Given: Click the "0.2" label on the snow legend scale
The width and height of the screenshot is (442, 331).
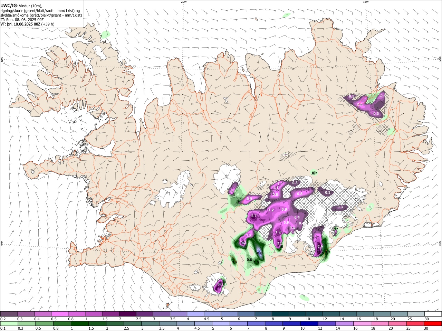Looking at the screenshot, I should [3, 319].
